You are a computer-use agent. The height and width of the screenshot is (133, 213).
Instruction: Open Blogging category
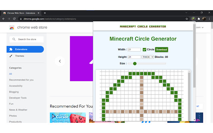tap(14, 92)
